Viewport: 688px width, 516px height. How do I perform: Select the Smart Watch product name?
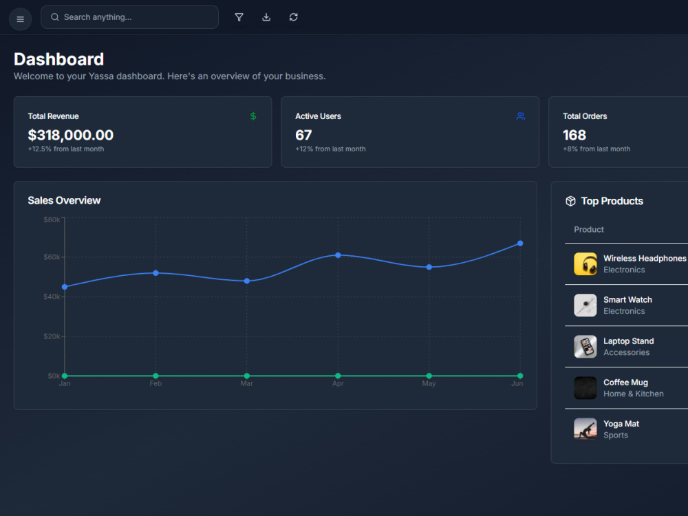pos(627,300)
